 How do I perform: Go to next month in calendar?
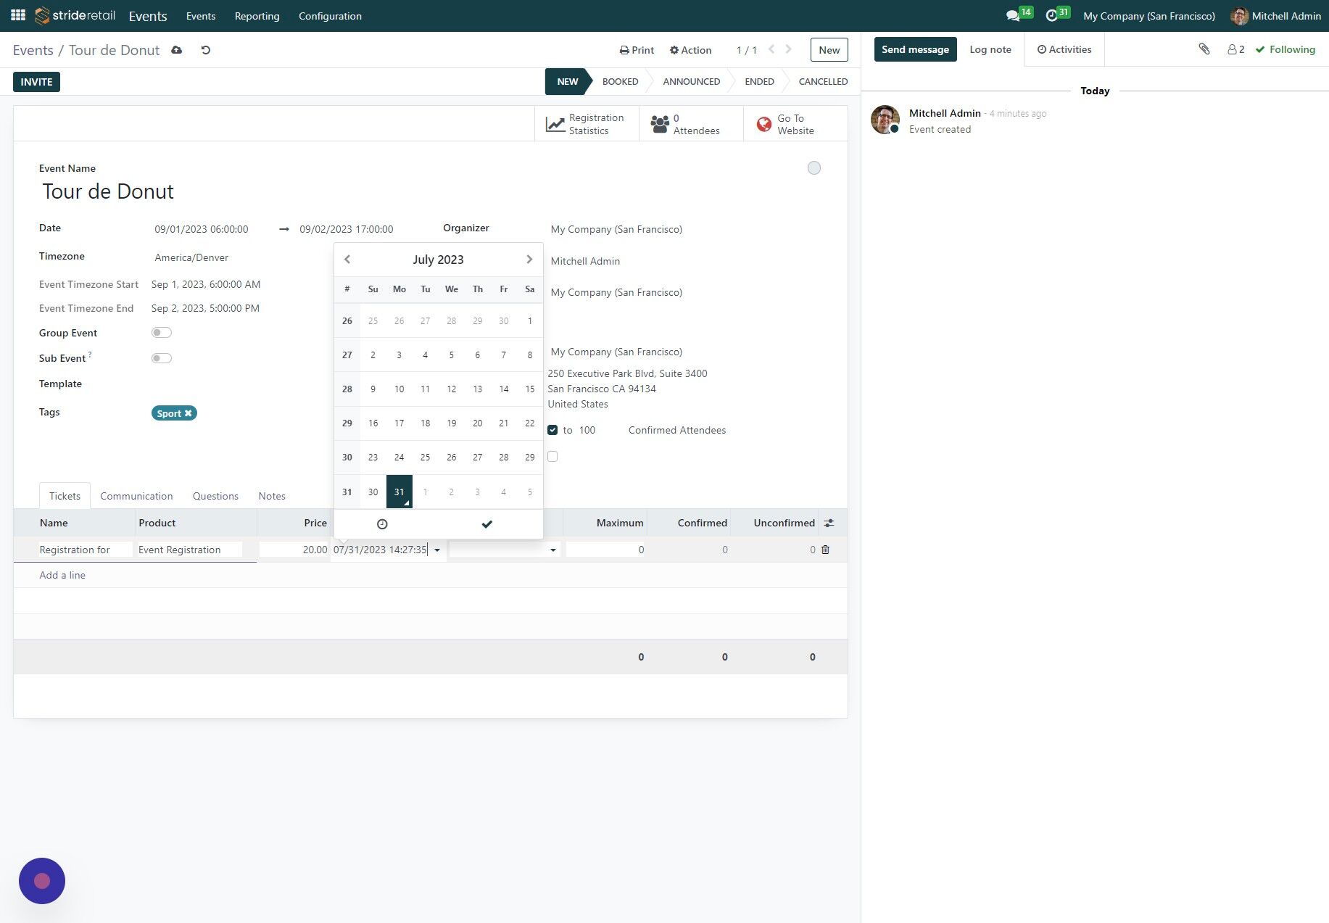pyautogui.click(x=529, y=260)
